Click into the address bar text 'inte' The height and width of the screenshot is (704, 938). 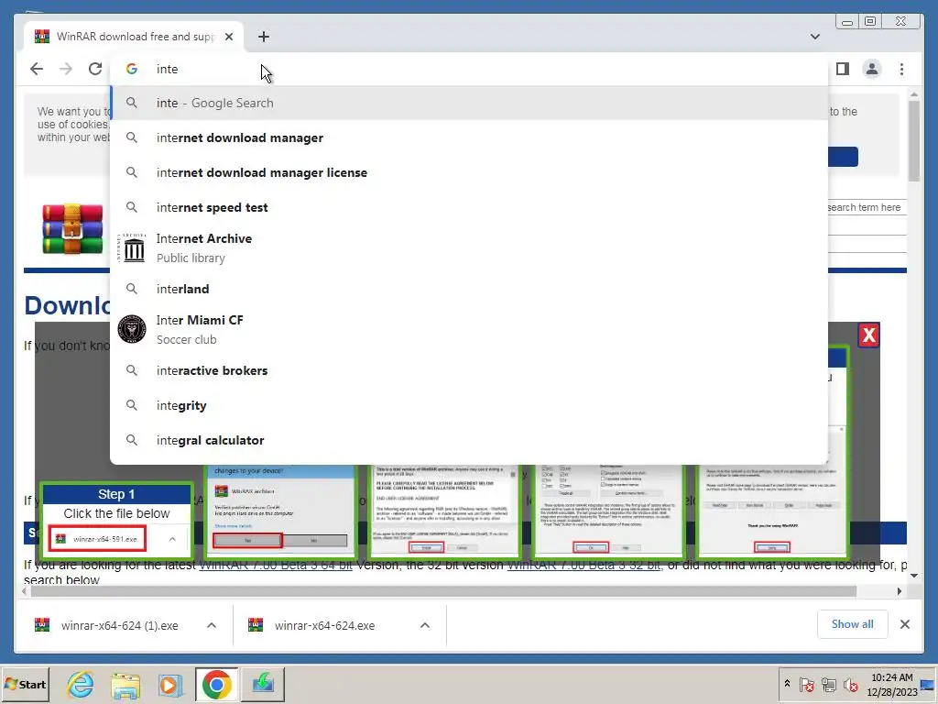167,69
